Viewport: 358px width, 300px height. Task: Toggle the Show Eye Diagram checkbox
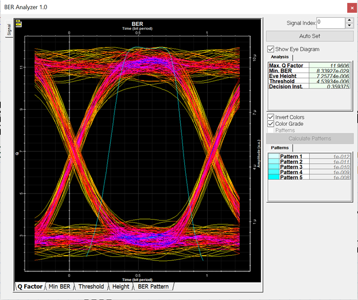(x=271, y=49)
